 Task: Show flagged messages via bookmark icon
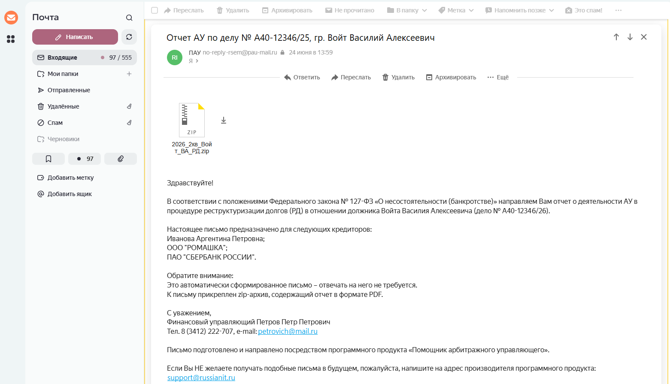[x=49, y=159]
